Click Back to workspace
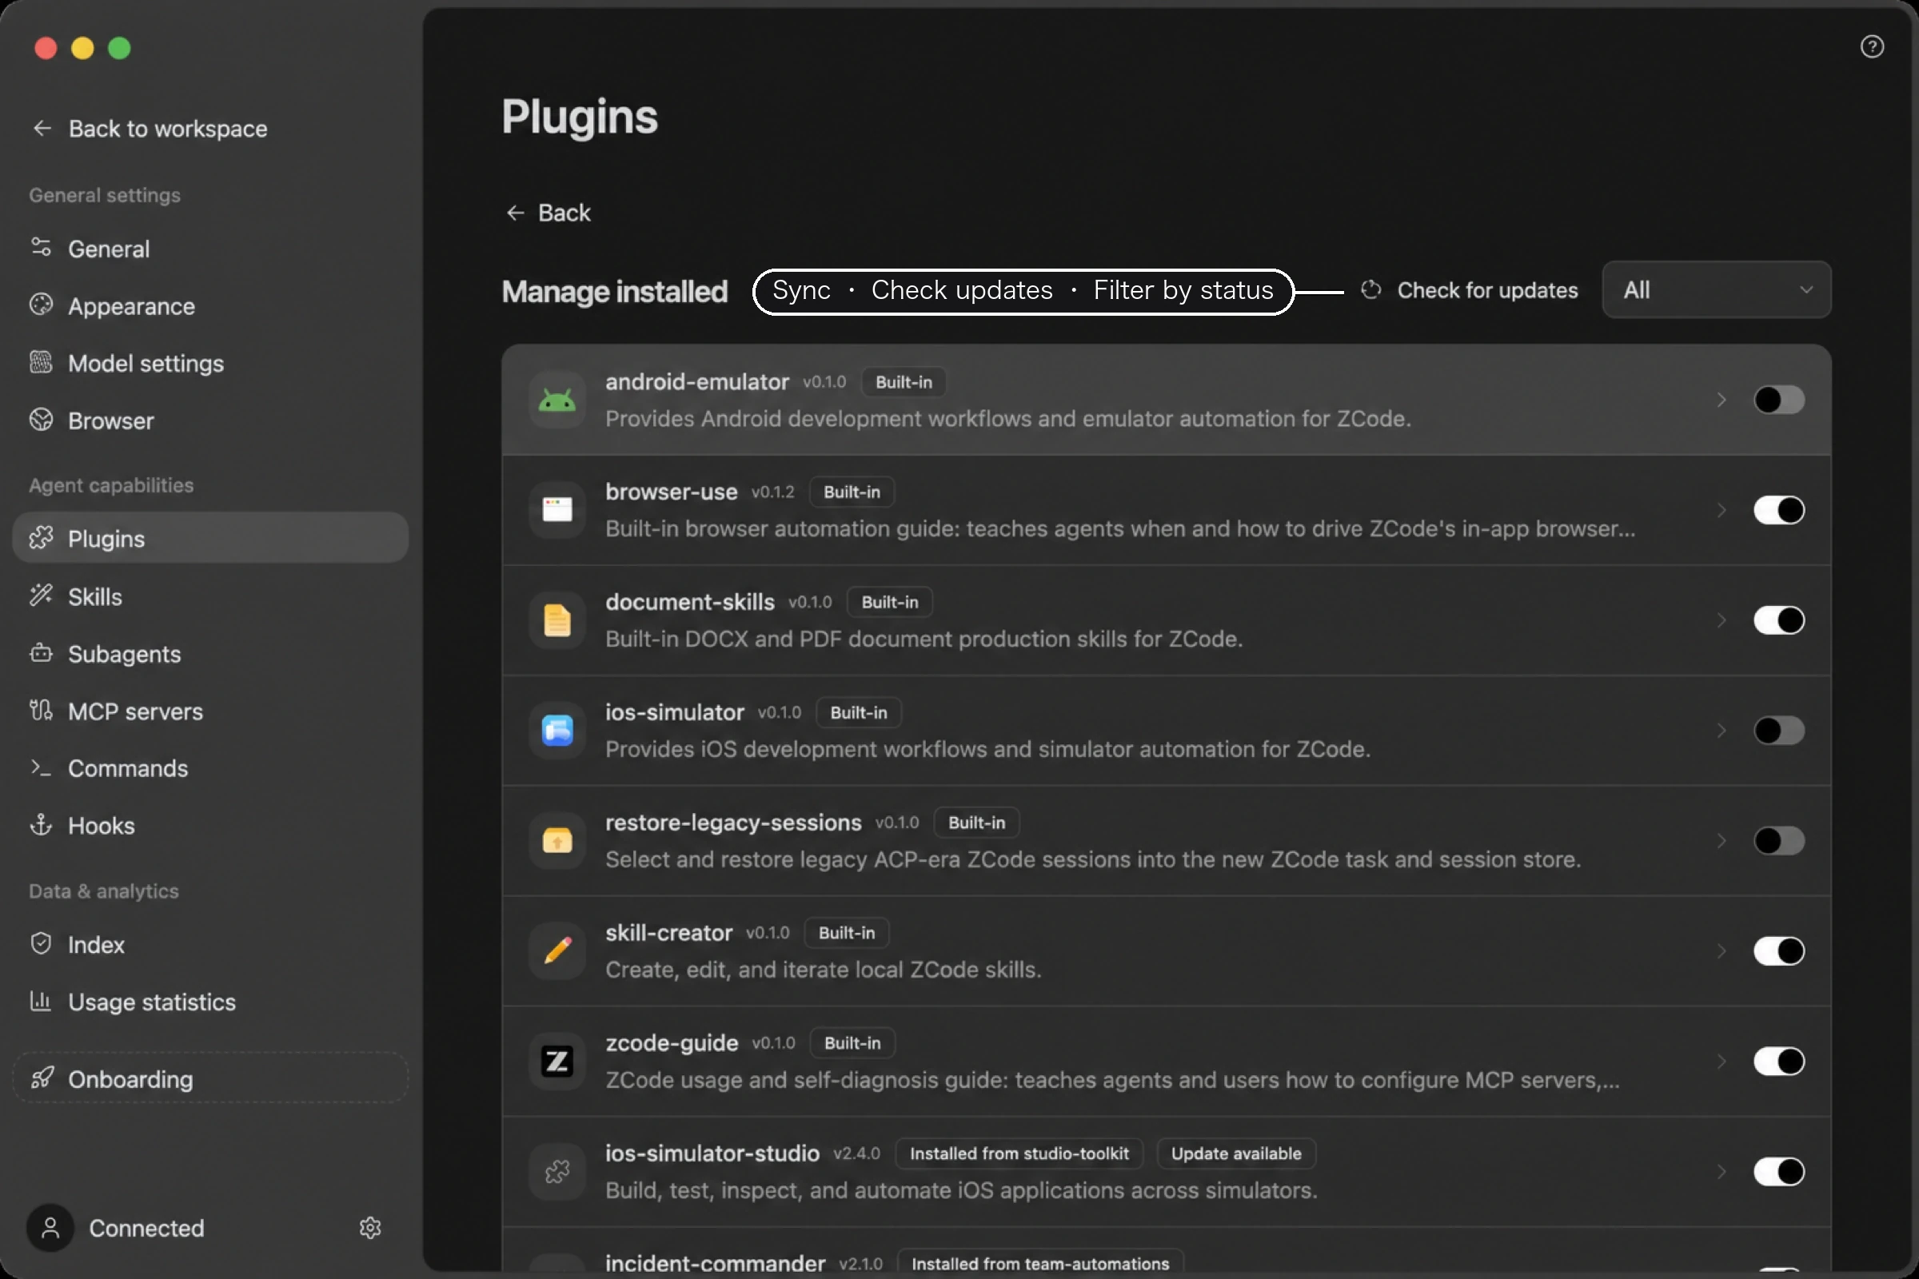 [x=150, y=128]
